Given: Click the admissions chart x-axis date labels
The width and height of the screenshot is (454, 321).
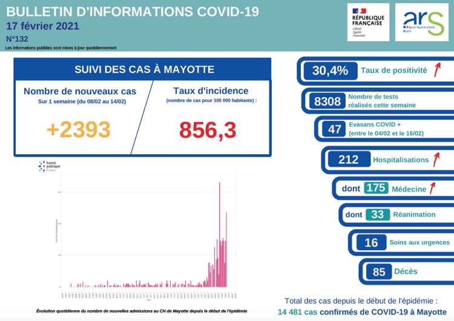Looking at the screenshot, I should (x=149, y=295).
